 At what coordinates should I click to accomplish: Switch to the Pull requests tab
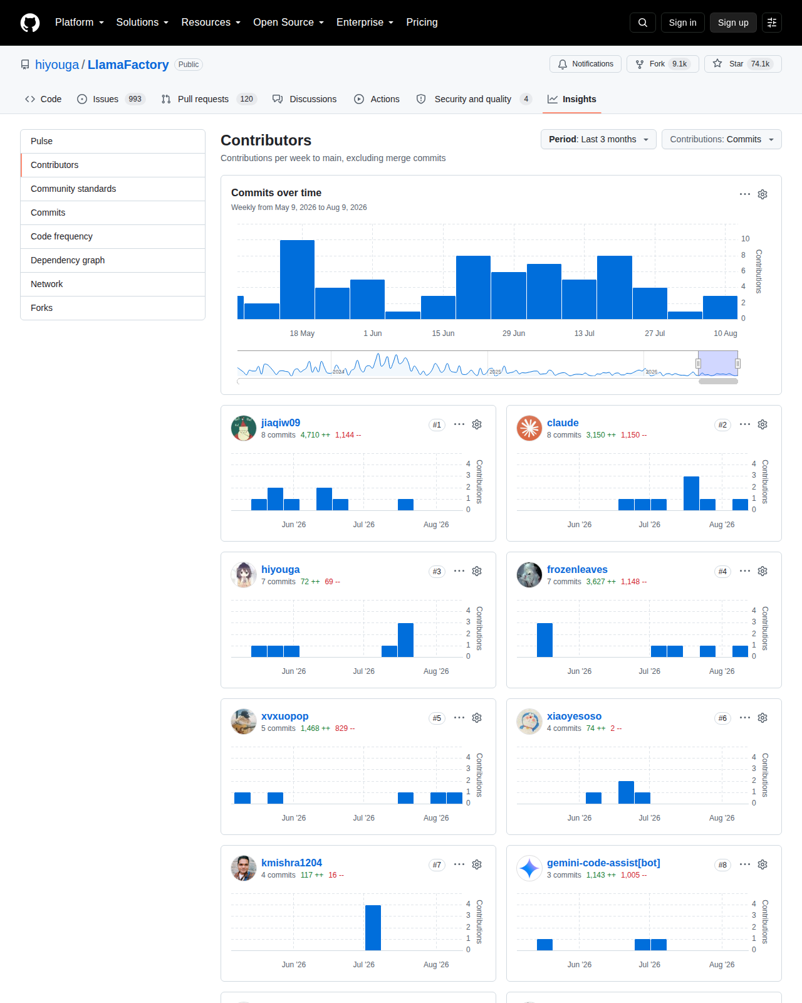pyautogui.click(x=209, y=99)
